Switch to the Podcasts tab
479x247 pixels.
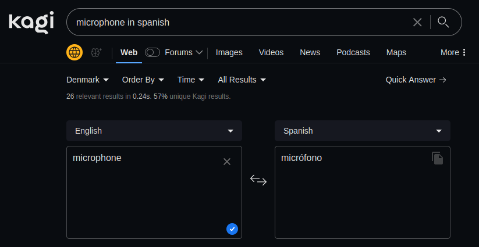click(353, 52)
